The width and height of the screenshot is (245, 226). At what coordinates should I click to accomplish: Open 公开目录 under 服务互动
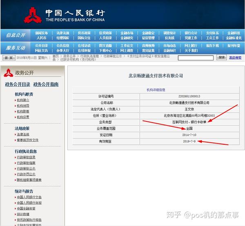41,46
